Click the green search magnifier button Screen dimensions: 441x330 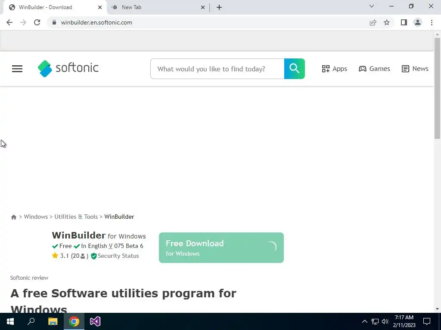[295, 69]
